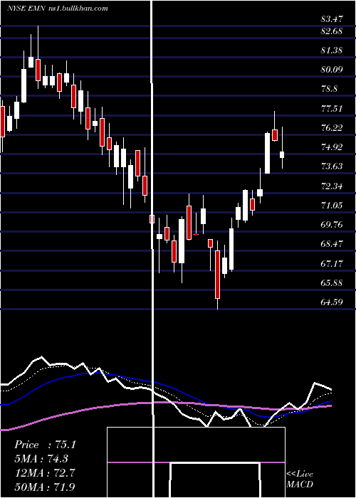Click the pink signal line in MACD box
Image resolution: width=356 pixels, height=498 pixels.
(196, 462)
